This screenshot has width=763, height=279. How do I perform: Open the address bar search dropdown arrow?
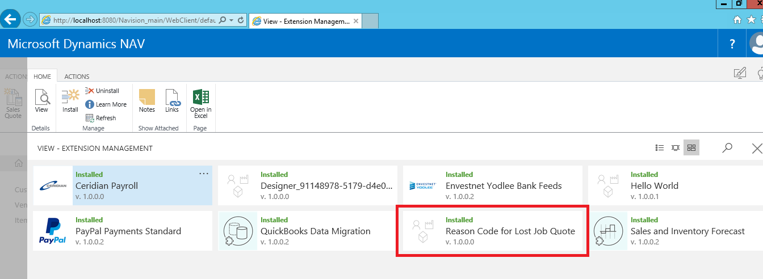click(230, 20)
